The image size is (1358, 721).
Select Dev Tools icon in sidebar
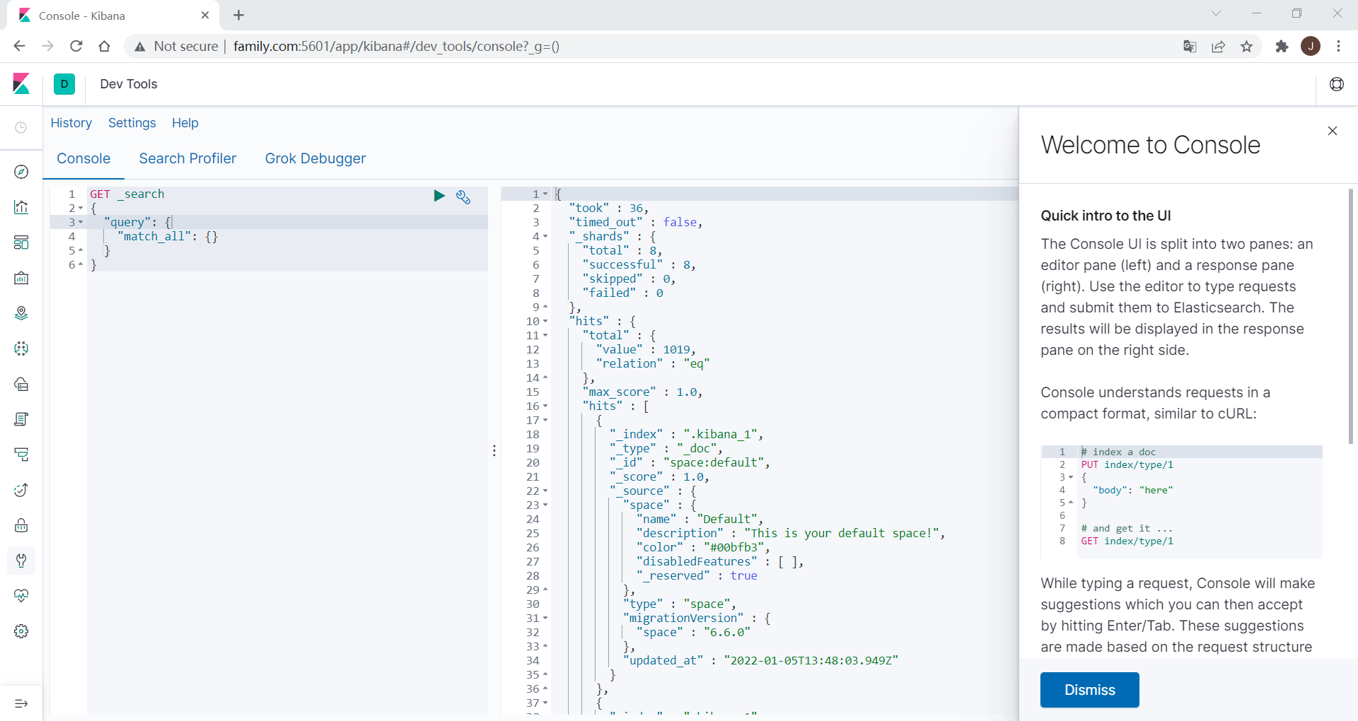pos(21,561)
